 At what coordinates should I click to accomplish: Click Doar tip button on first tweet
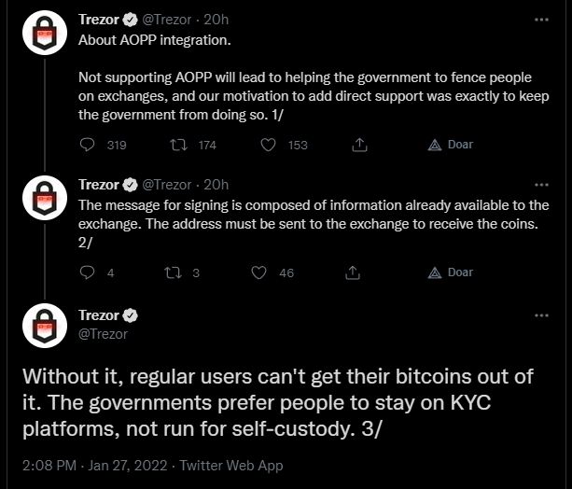pos(450,145)
